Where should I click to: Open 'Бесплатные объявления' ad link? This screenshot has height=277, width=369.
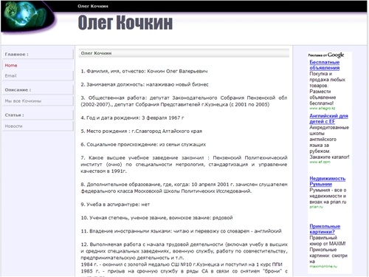point(325,65)
